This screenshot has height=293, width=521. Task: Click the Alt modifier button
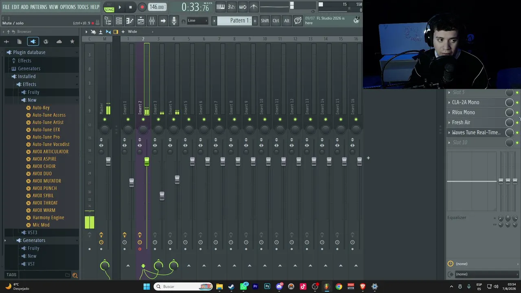coord(287,21)
